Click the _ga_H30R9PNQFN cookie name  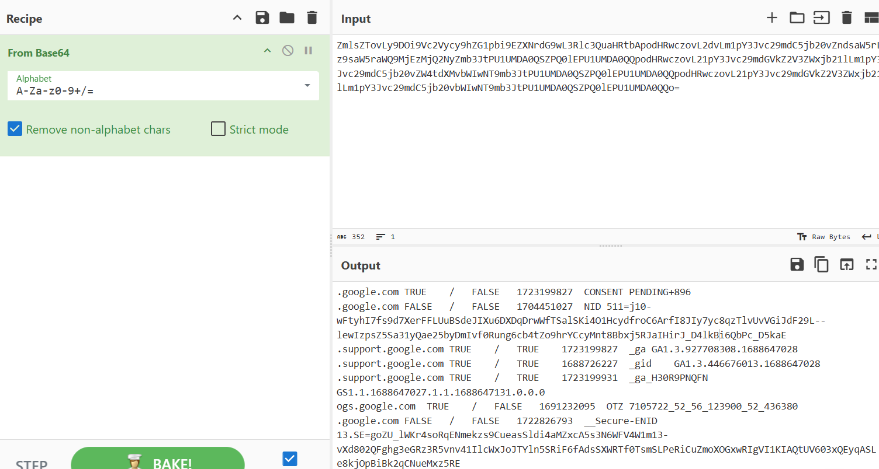point(669,378)
